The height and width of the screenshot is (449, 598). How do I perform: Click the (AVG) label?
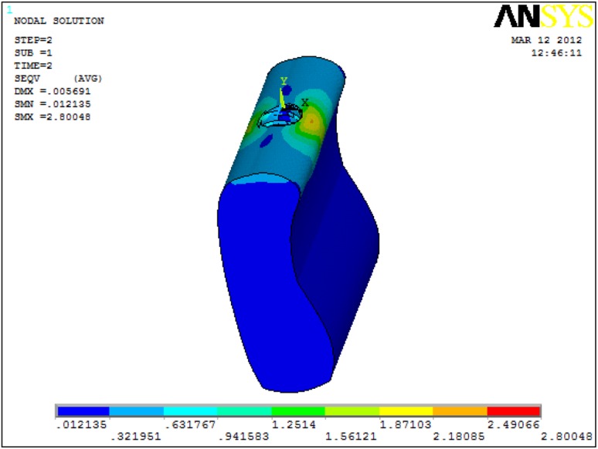click(88, 79)
